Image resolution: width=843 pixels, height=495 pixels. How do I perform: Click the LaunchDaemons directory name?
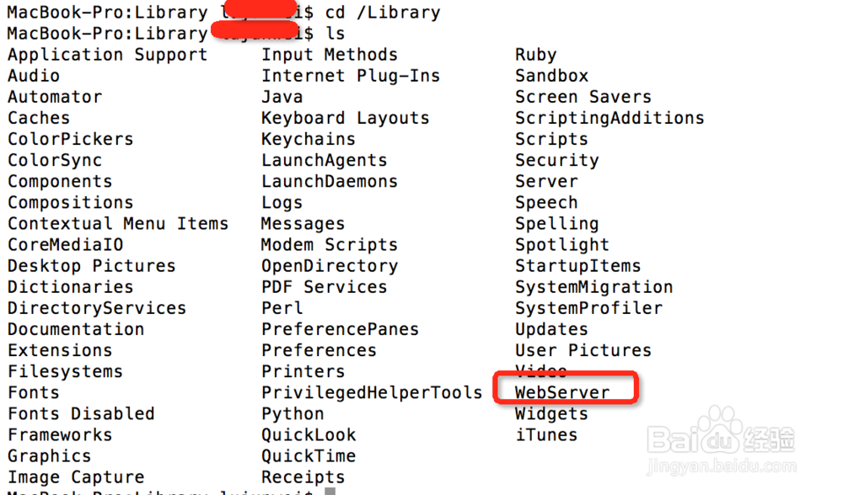point(330,182)
